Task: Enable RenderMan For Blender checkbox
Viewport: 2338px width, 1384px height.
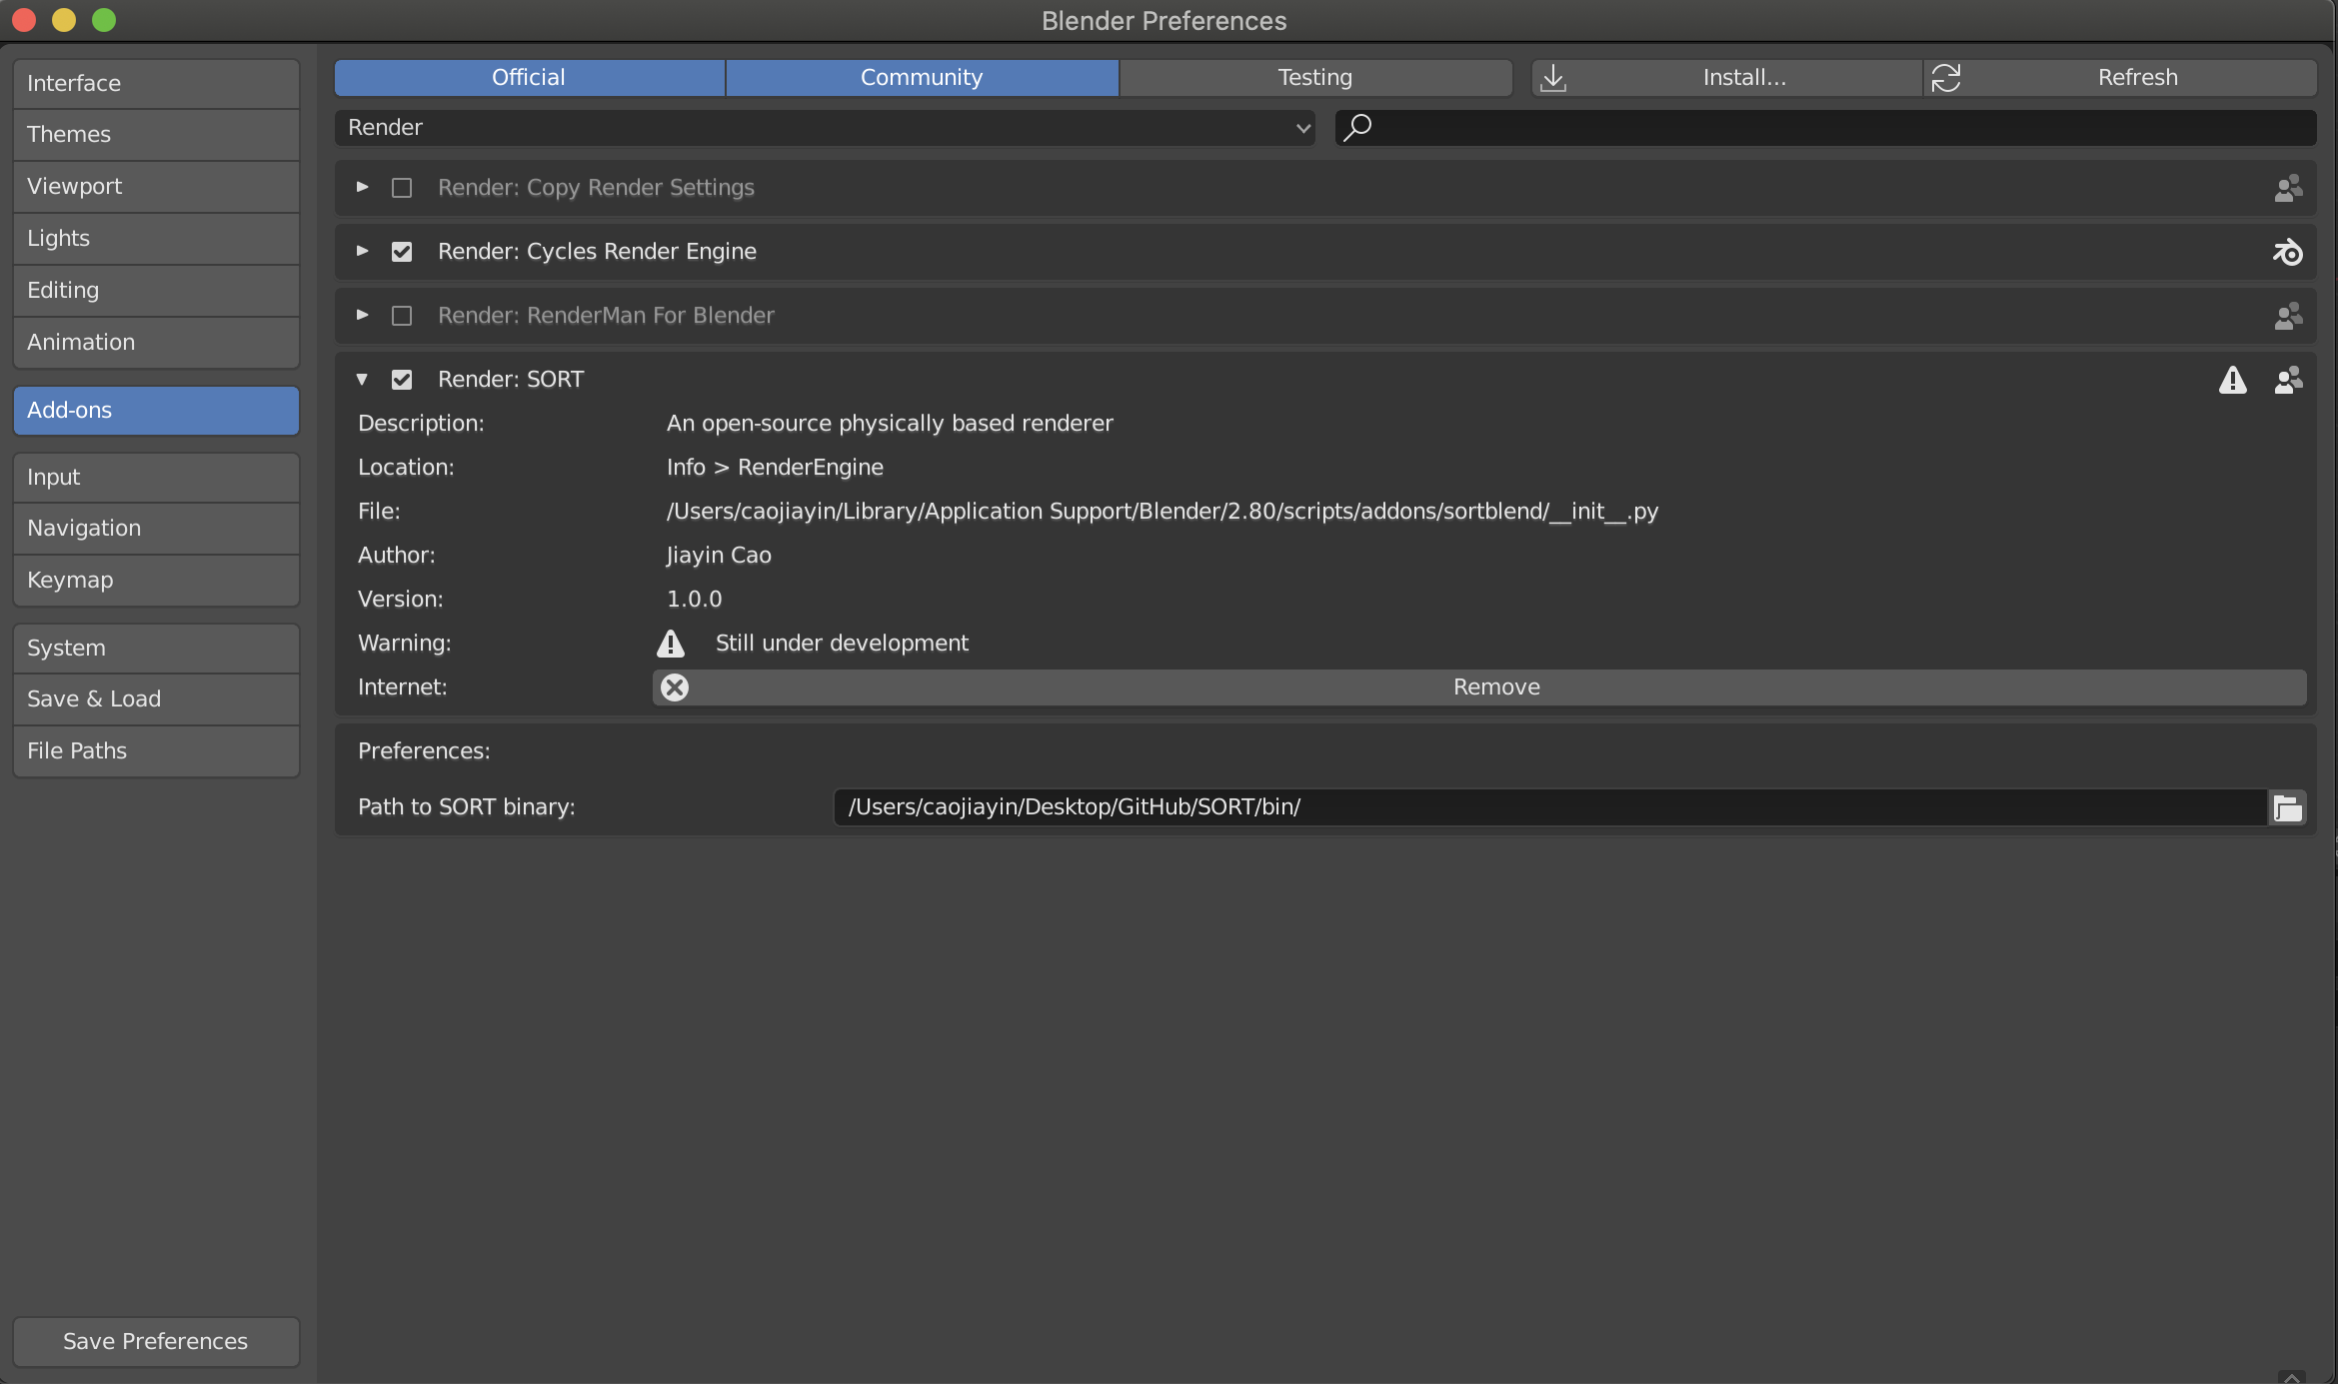Action: 402,316
